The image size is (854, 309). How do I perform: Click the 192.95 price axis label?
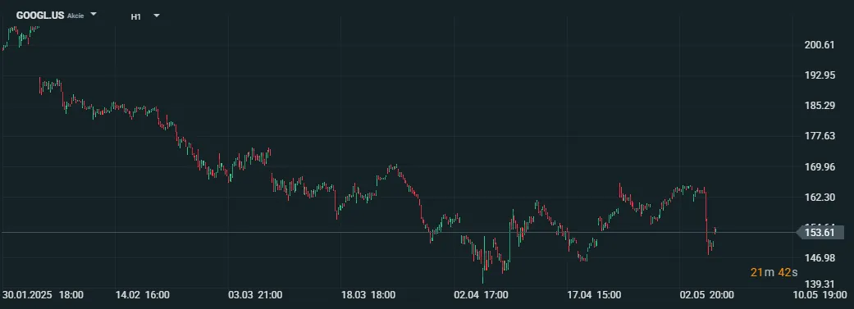[820, 75]
